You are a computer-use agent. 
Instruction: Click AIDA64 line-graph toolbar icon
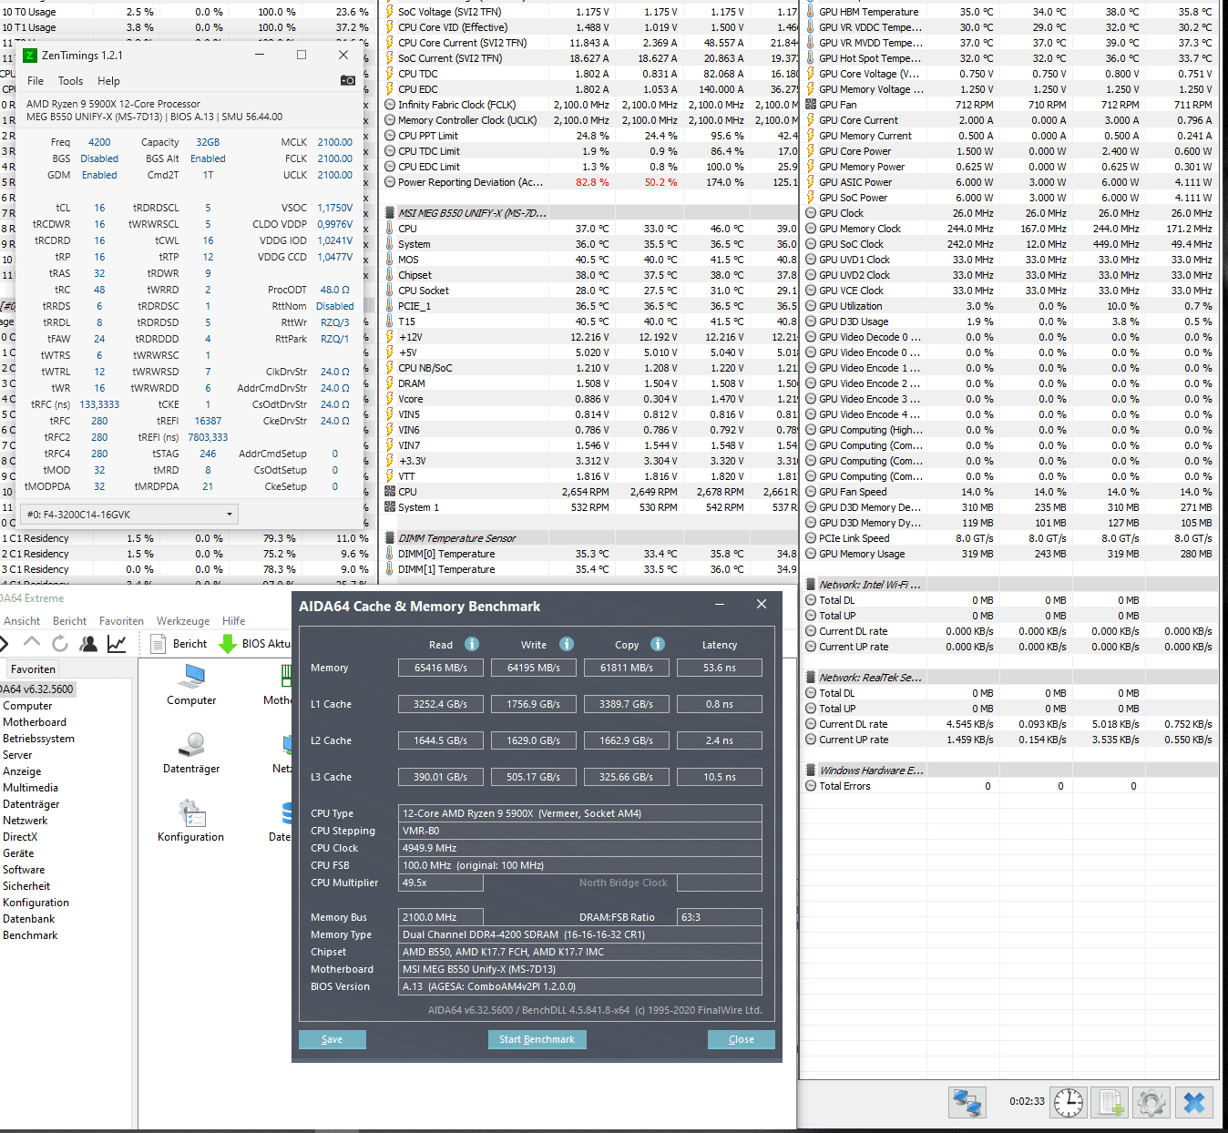[x=117, y=643]
